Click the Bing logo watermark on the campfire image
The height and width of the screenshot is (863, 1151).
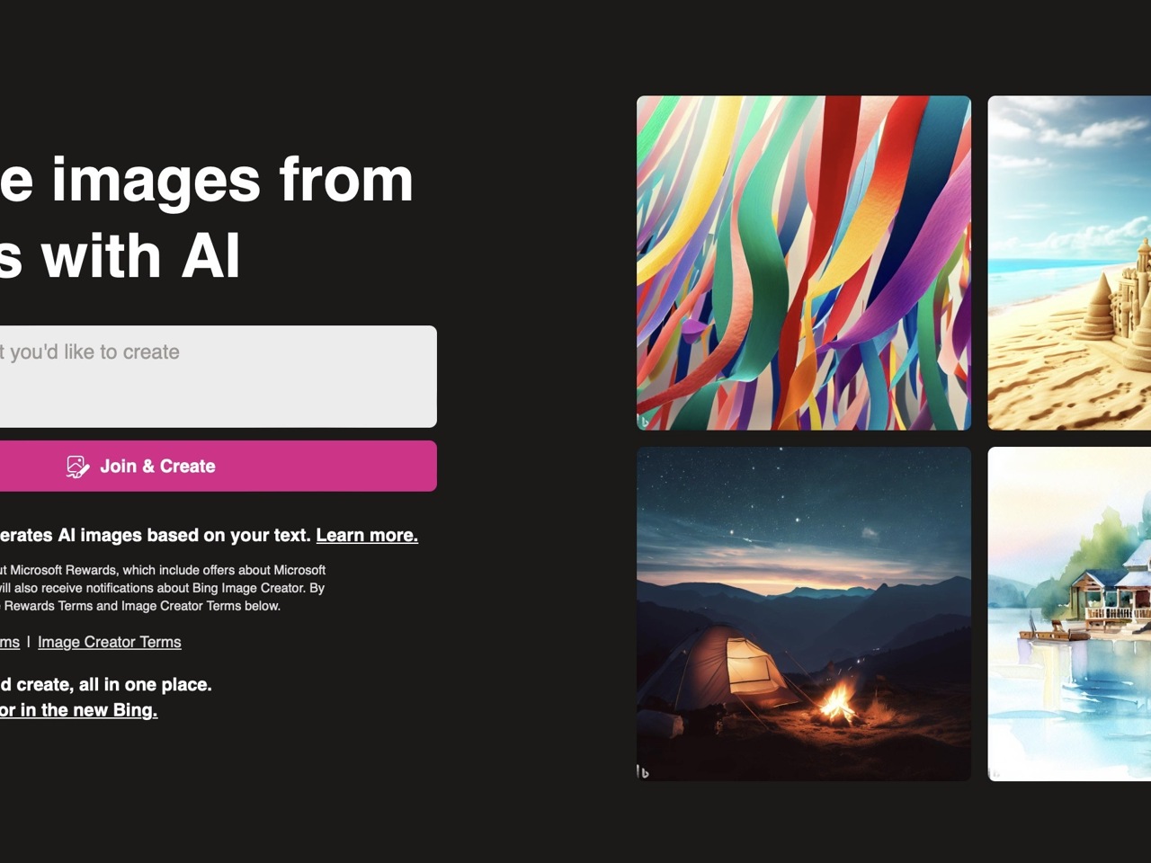[x=643, y=771]
